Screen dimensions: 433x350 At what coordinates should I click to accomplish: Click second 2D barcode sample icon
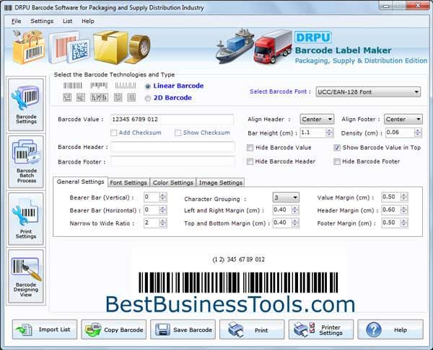tap(81, 97)
